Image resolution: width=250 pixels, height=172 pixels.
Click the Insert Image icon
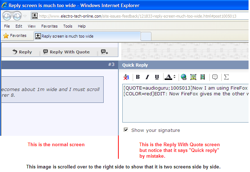pyautogui.click(x=193, y=77)
